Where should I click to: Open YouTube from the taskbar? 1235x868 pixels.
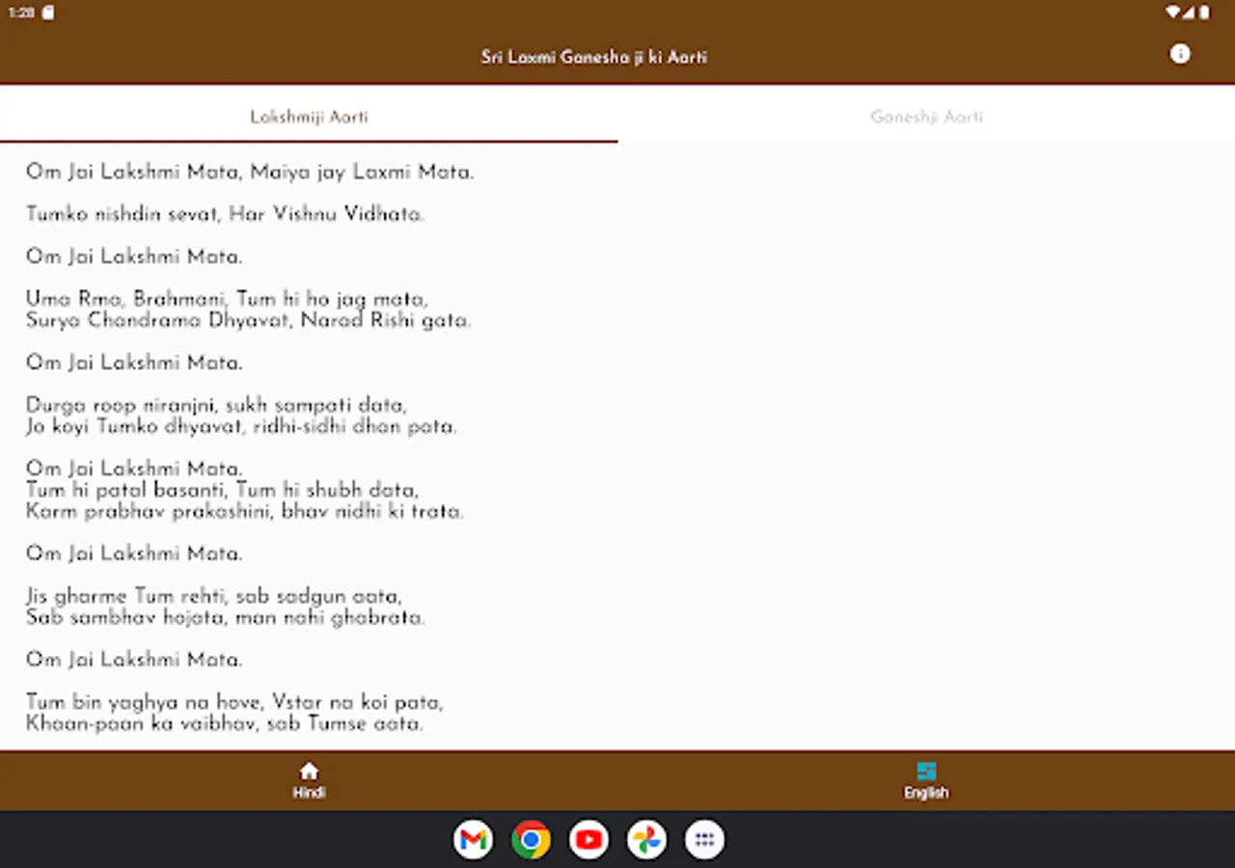click(589, 839)
